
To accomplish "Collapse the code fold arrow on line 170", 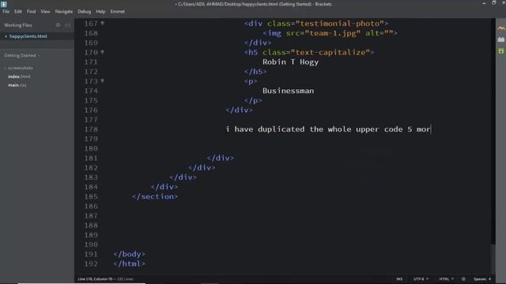I will tap(102, 52).
